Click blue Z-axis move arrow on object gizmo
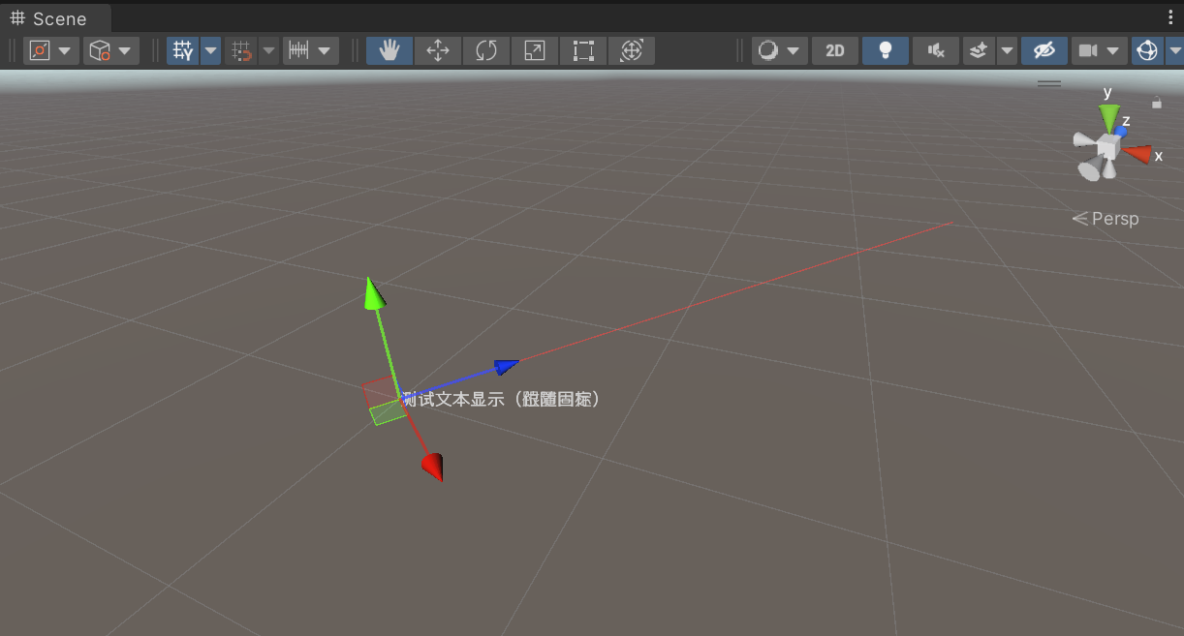 point(506,366)
